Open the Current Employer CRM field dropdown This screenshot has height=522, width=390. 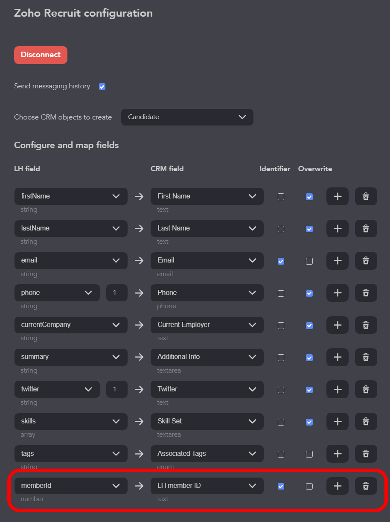click(x=207, y=325)
